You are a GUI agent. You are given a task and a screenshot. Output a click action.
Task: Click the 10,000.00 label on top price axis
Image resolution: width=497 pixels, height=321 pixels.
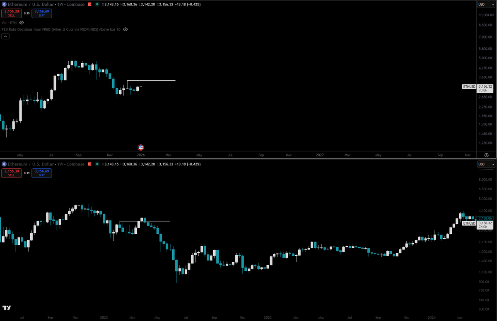[485, 14]
